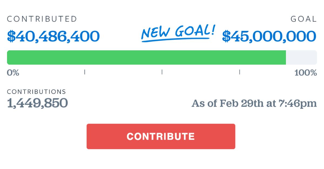This screenshot has width=324, height=169.
Task: Click the 0% progress label
Action: tap(13, 73)
